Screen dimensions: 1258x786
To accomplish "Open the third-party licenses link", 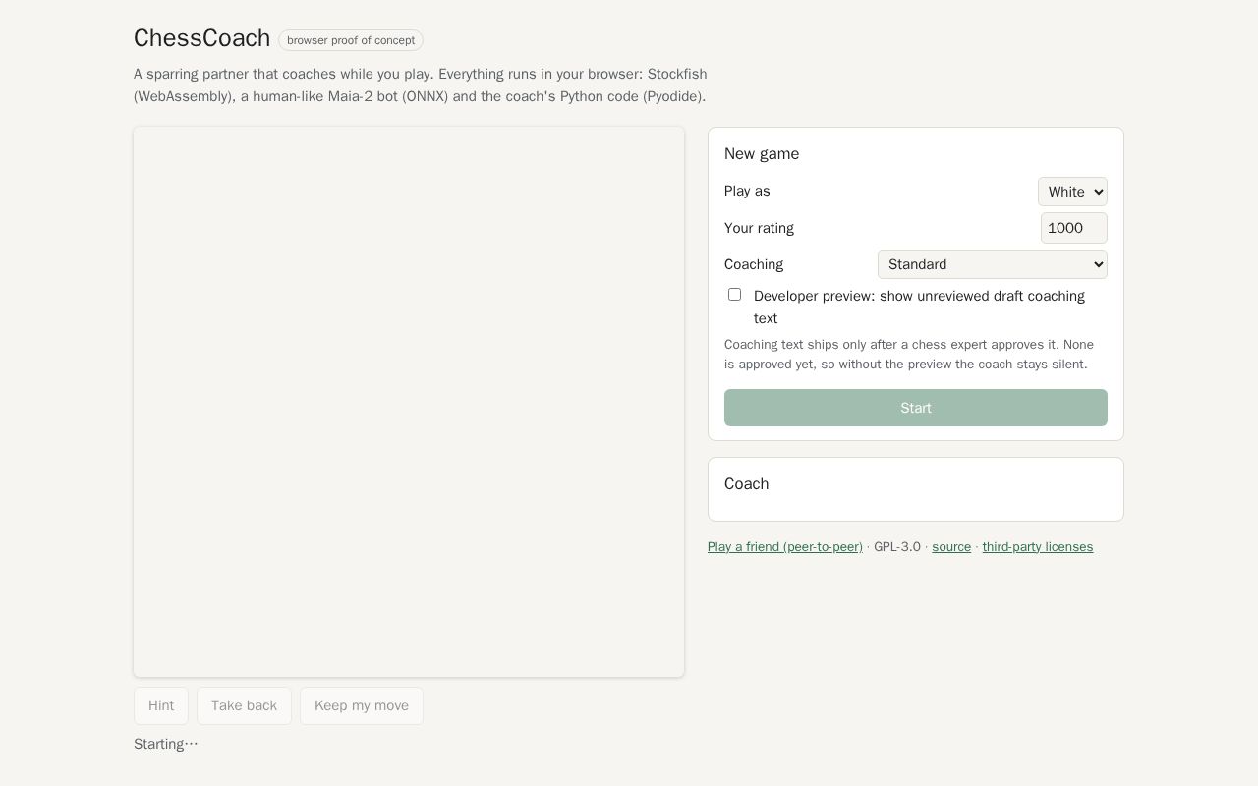I will [x=1038, y=547].
